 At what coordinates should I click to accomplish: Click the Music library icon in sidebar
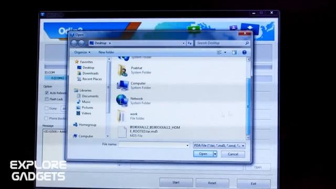click(79, 101)
